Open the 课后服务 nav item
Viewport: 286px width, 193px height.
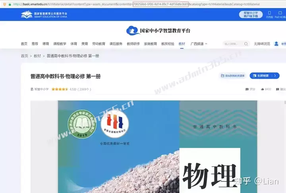point(116,44)
